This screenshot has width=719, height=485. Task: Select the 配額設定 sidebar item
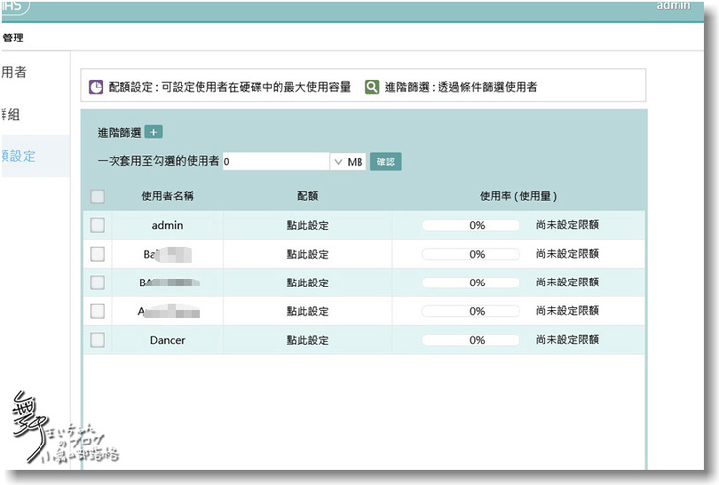pos(20,156)
